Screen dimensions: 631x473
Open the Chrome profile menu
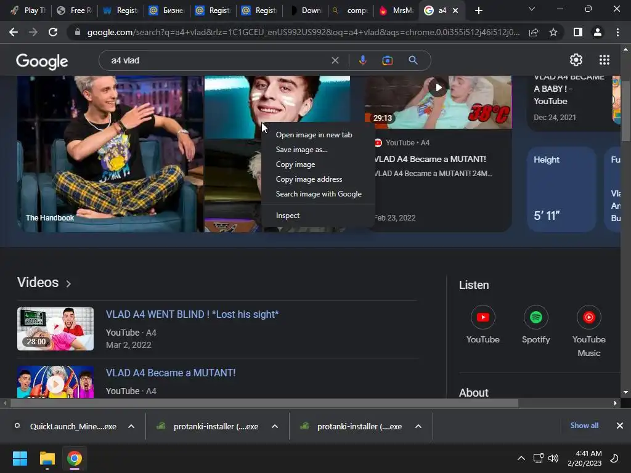tap(598, 32)
